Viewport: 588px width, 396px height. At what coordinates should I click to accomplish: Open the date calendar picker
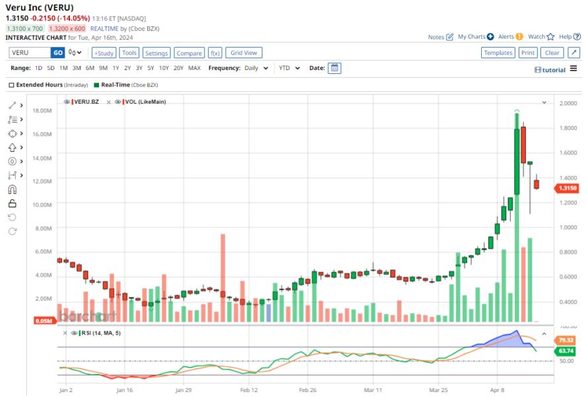point(335,68)
